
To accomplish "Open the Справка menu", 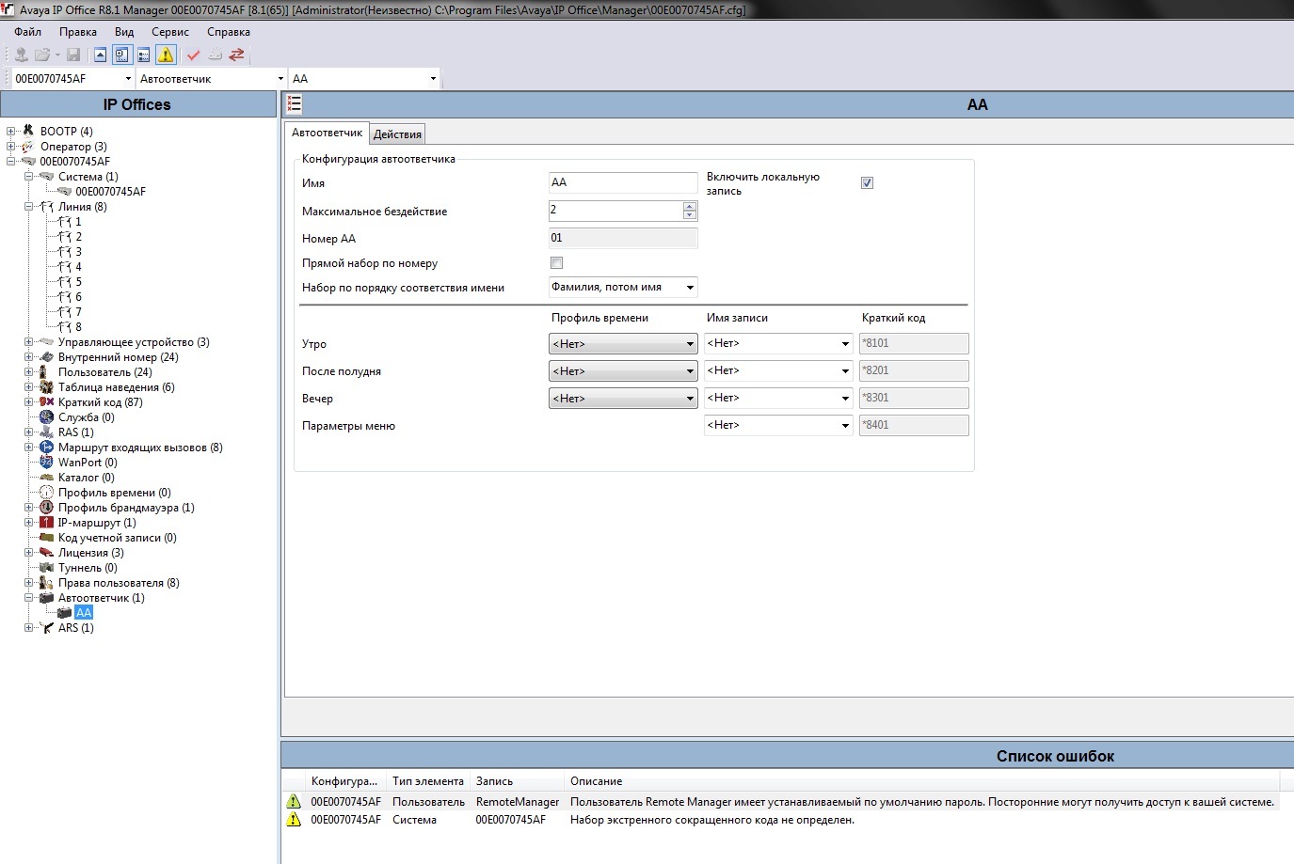I will (229, 32).
